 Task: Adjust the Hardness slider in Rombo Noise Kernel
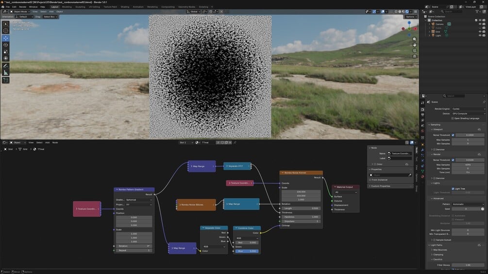click(301, 217)
